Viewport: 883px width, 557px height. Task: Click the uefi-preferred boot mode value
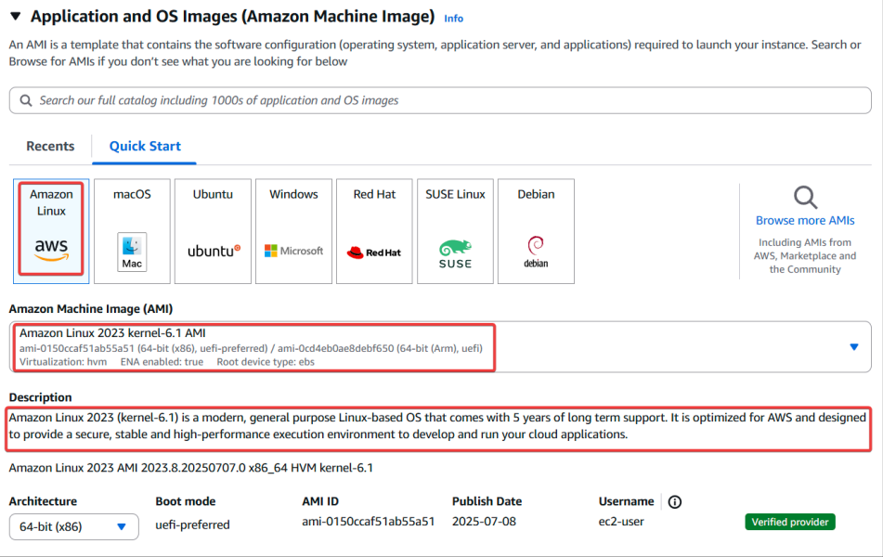192,525
